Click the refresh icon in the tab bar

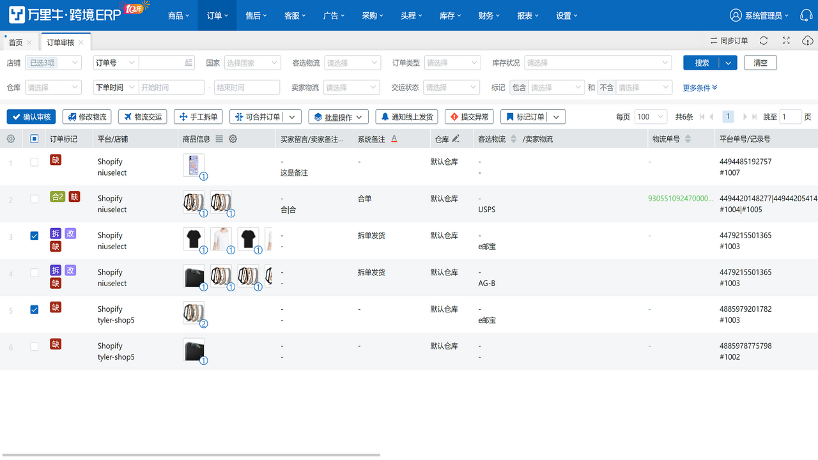tap(764, 41)
